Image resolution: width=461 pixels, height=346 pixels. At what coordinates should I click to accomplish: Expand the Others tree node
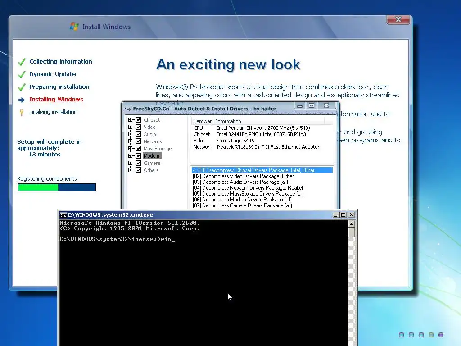130,170
